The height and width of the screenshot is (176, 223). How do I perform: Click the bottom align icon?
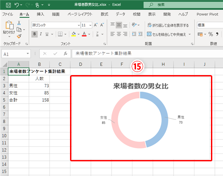(125, 25)
